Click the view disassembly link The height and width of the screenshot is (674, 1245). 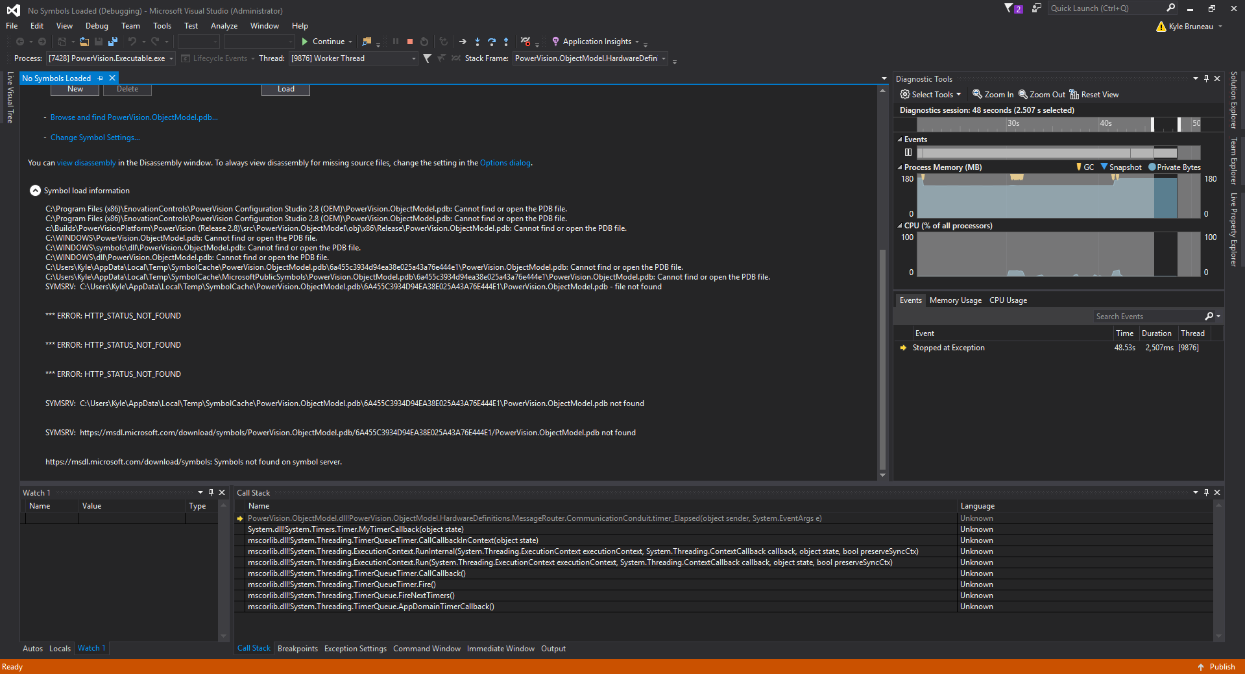tap(86, 163)
